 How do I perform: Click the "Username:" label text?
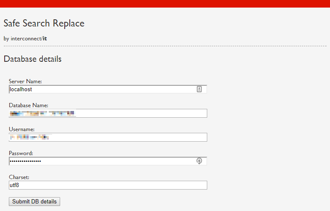pos(21,129)
